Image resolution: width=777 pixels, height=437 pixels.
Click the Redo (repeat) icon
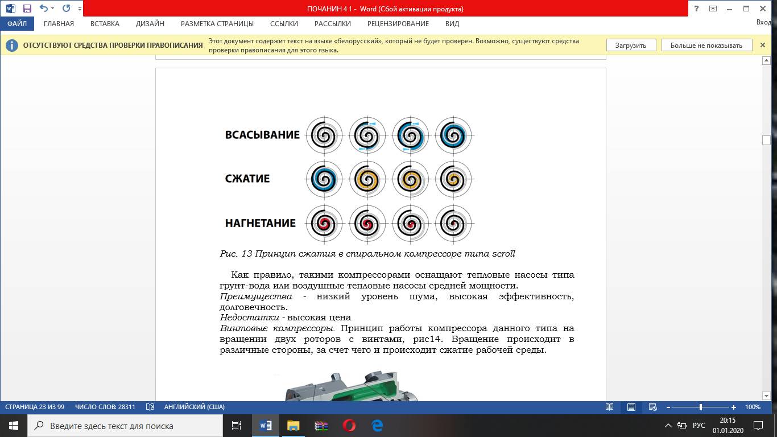66,9
